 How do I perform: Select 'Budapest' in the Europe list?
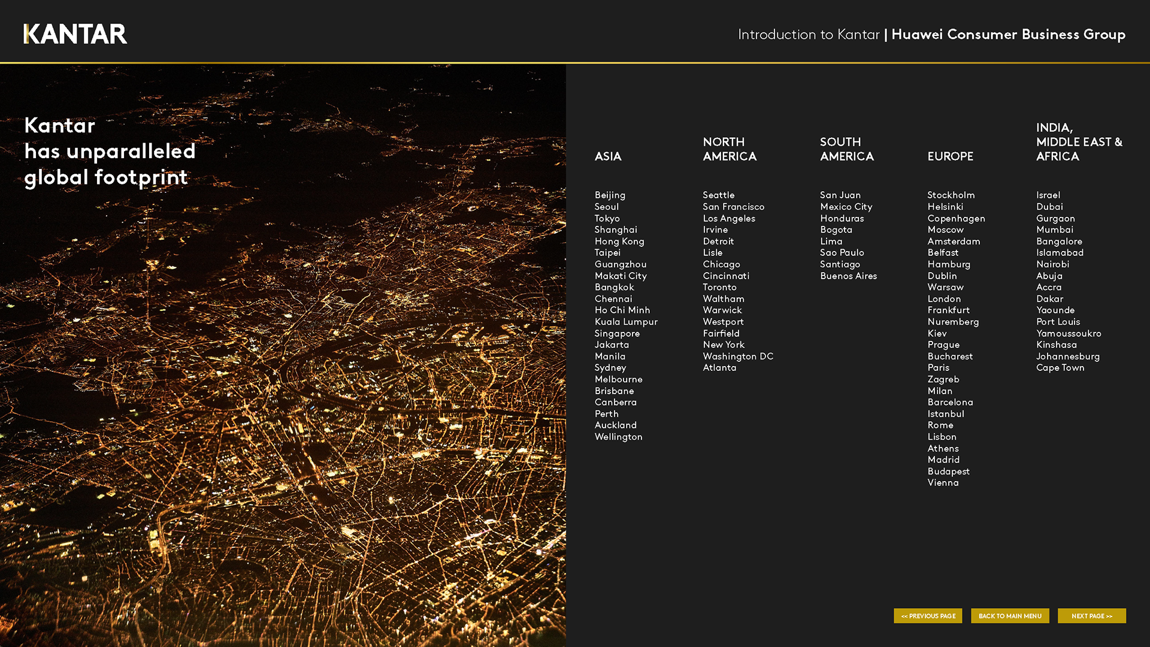(x=949, y=471)
